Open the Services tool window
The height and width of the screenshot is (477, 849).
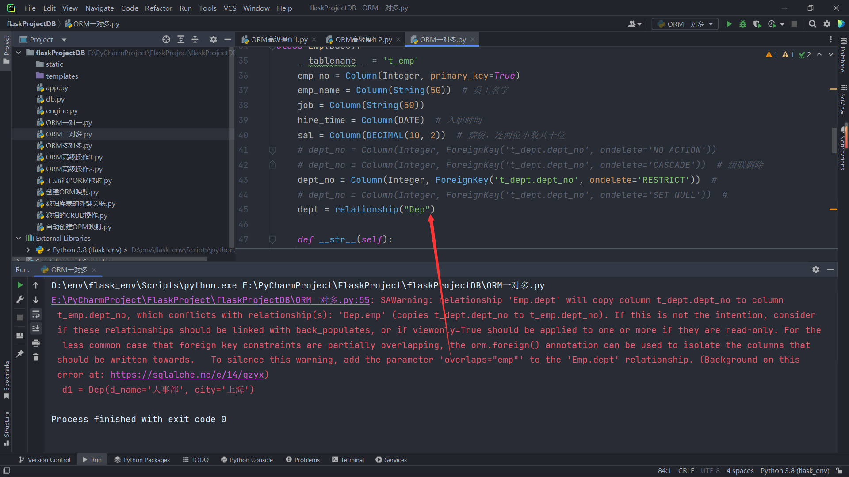pyautogui.click(x=391, y=460)
